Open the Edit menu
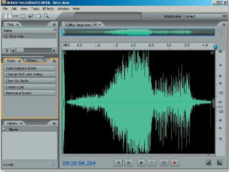Viewport: 229px width, 172px height. [14, 9]
